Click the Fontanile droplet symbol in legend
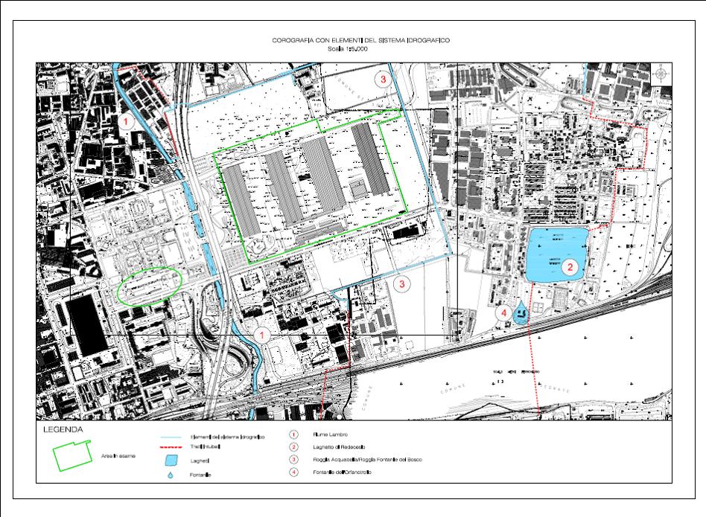The image size is (706, 517). point(172,474)
